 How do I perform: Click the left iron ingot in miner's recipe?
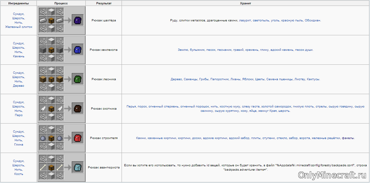click(43, 20)
